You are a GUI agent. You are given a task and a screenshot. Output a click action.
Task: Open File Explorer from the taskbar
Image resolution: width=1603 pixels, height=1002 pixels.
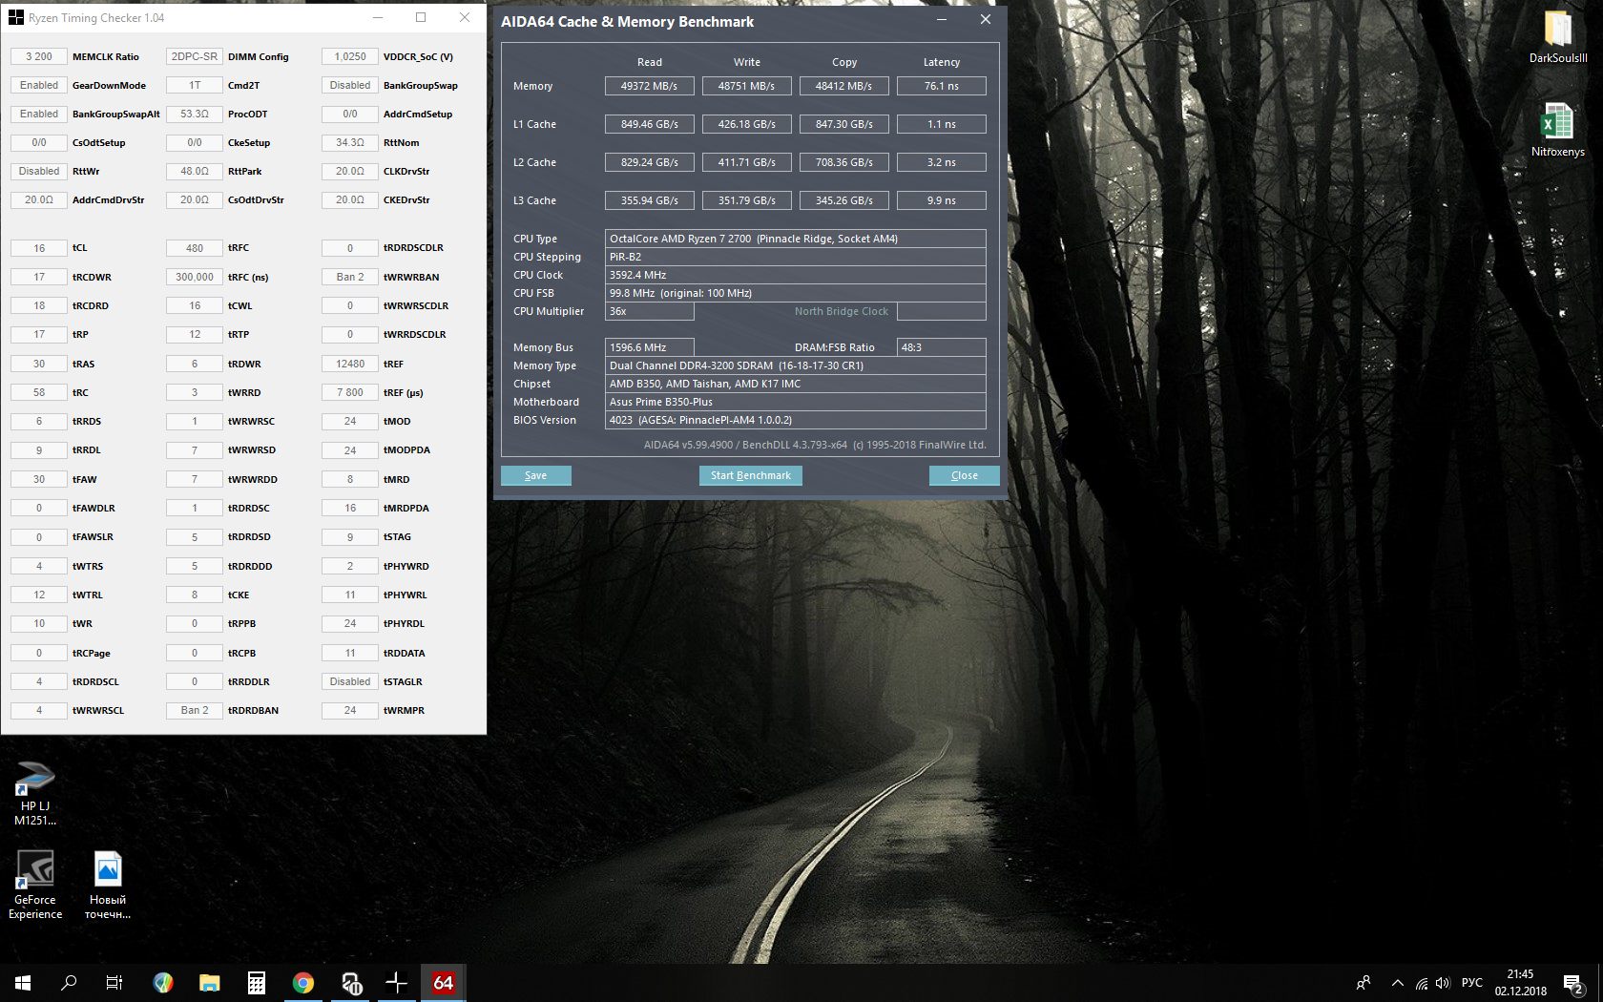[x=210, y=983]
